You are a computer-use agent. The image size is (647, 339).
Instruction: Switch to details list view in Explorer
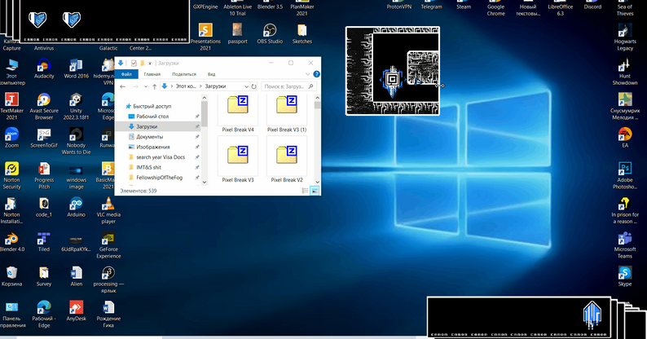(306, 190)
